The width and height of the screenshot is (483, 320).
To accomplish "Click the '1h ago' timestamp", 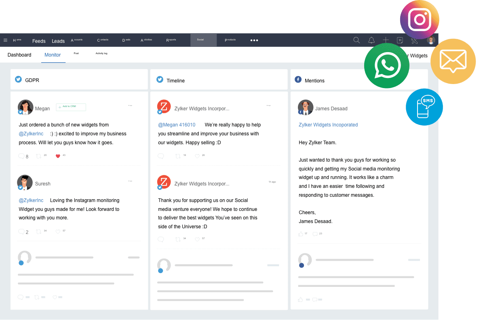I will click(272, 182).
